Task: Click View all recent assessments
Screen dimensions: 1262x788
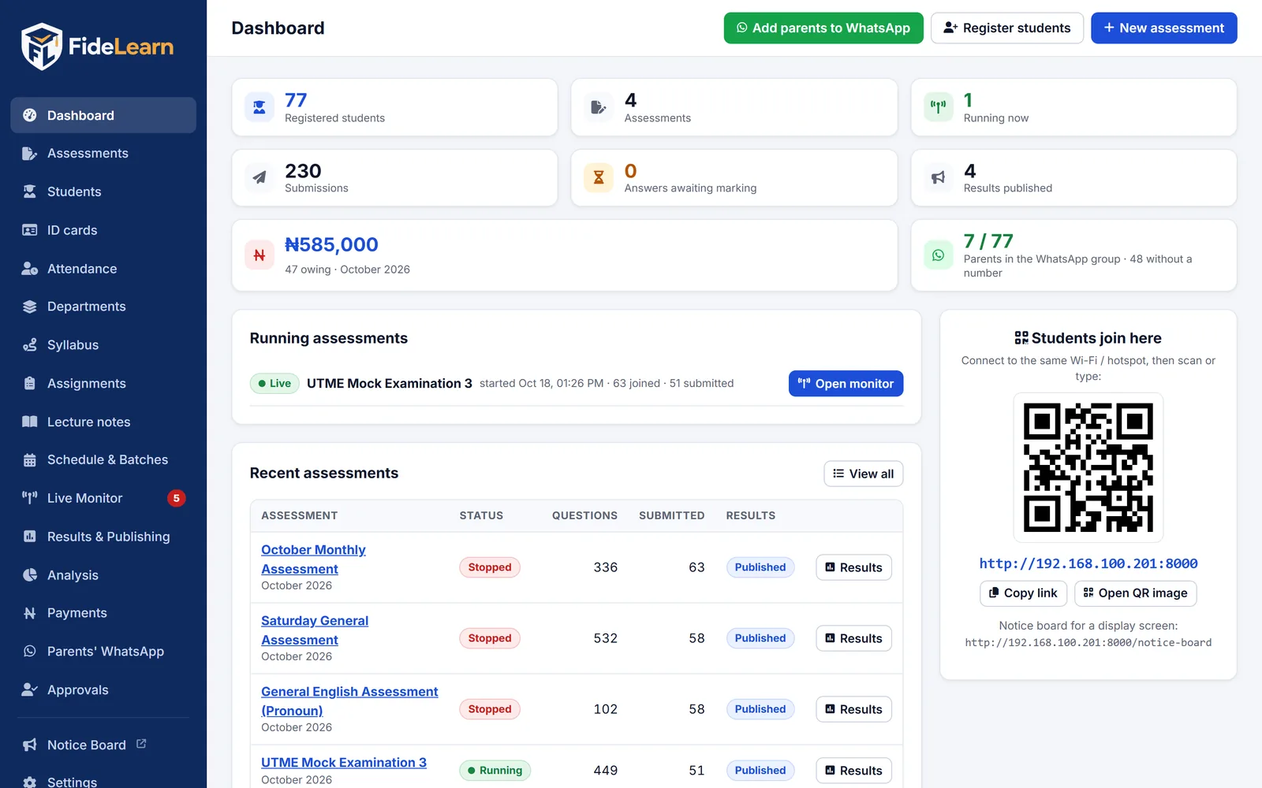Action: [864, 474]
